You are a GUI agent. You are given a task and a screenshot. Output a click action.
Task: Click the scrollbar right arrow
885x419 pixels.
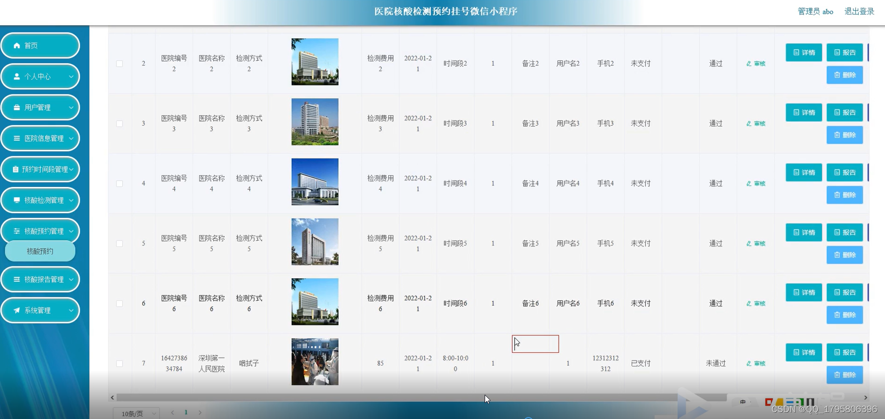866,398
